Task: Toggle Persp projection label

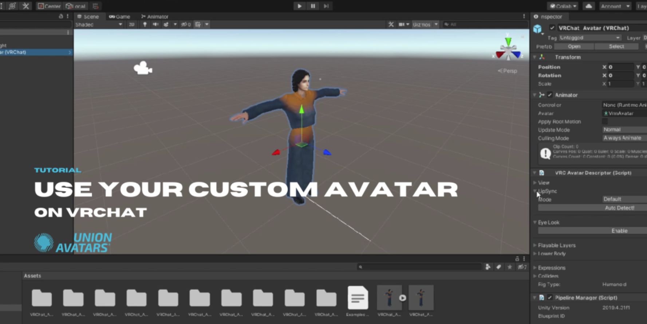Action: (508, 71)
